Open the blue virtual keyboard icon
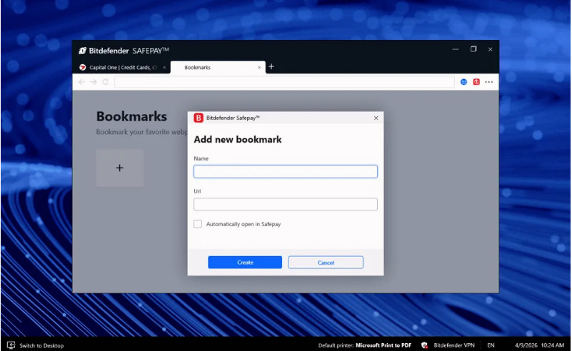Screen dimensions: 572x351 click(x=463, y=82)
